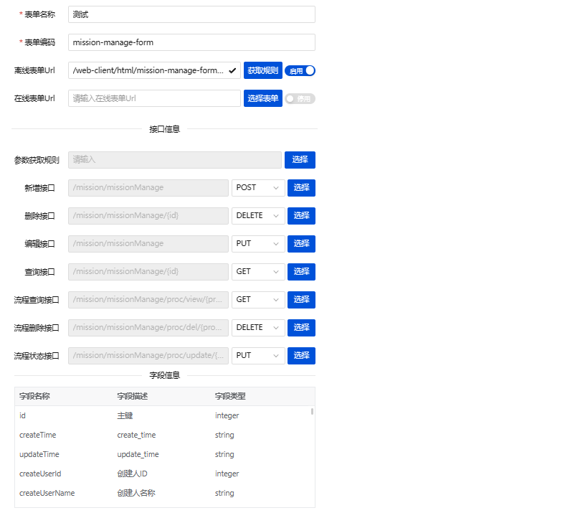
Task: Open GET dropdown for 流程查询接口
Action: point(258,300)
